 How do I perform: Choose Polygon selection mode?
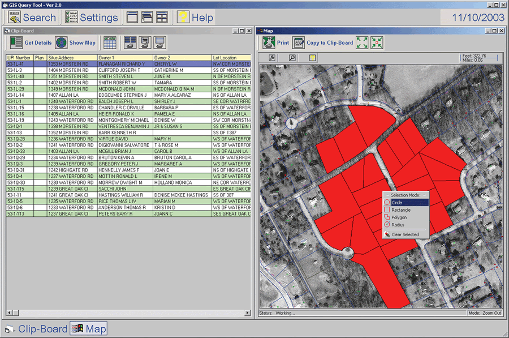pos(406,217)
